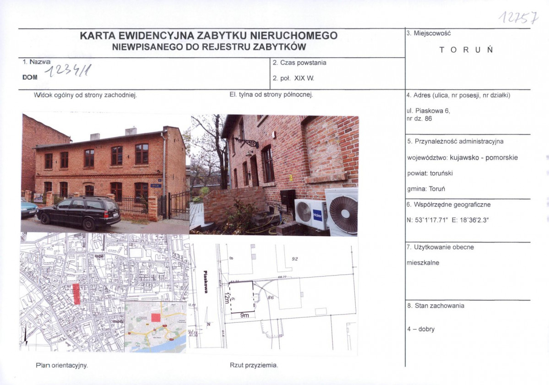
Task: Click parcel number '86' on the plan
Action: [x=270, y=298]
